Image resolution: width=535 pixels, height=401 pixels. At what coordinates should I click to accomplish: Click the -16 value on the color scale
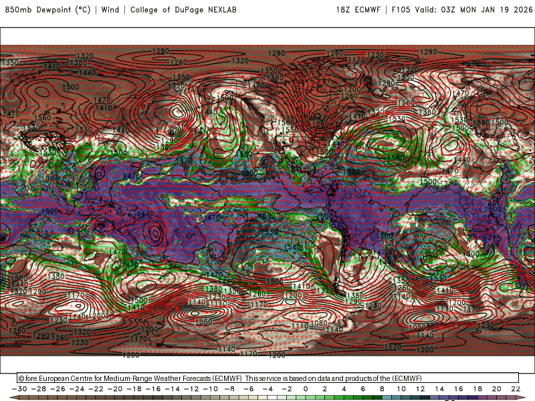tap(153, 389)
